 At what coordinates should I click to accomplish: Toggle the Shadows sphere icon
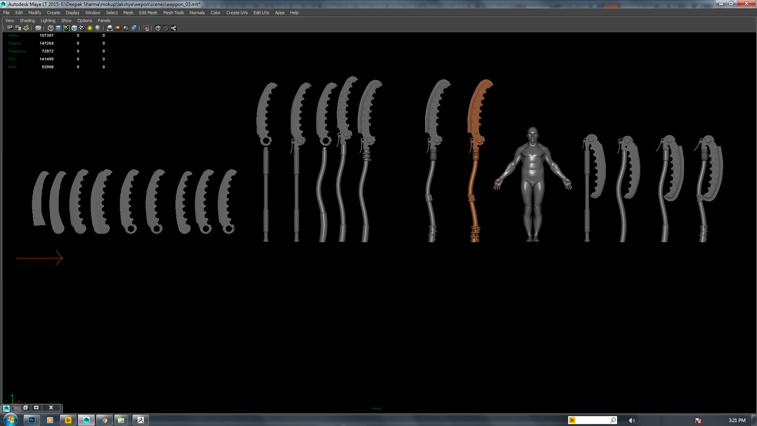tap(98, 28)
